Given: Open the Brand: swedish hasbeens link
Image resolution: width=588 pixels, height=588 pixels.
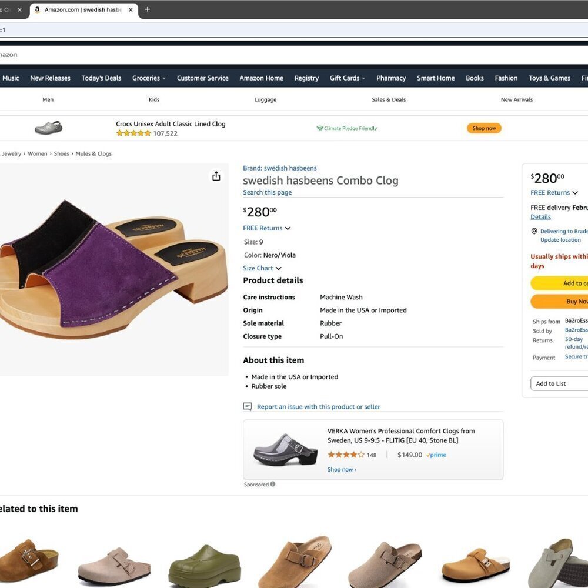Looking at the screenshot, I should (x=280, y=168).
